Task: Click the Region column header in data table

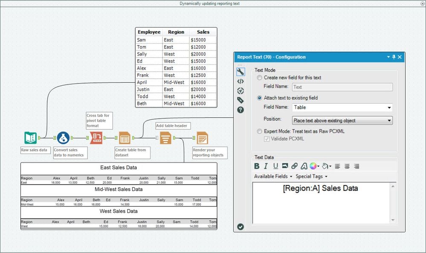Action: [x=176, y=32]
